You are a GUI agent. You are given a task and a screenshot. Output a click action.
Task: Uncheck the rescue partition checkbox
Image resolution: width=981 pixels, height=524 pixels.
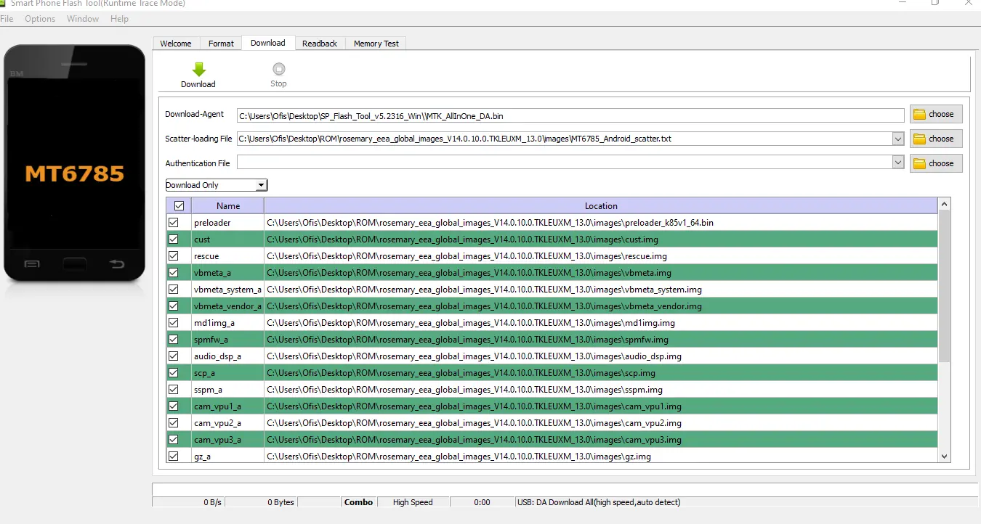pyautogui.click(x=173, y=256)
